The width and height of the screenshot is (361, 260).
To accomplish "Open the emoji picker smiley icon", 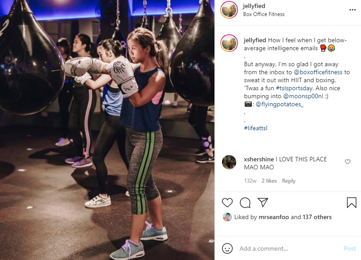I will coord(227,248).
